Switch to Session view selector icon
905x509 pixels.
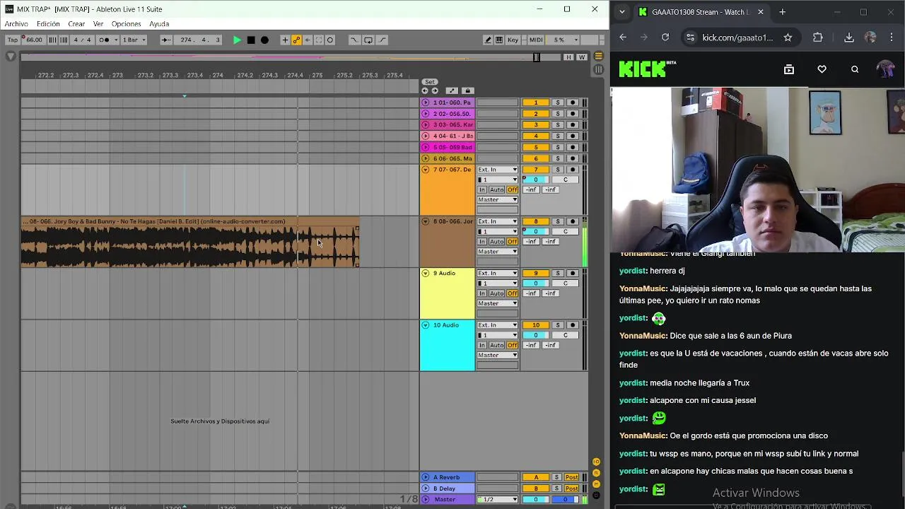click(x=599, y=69)
